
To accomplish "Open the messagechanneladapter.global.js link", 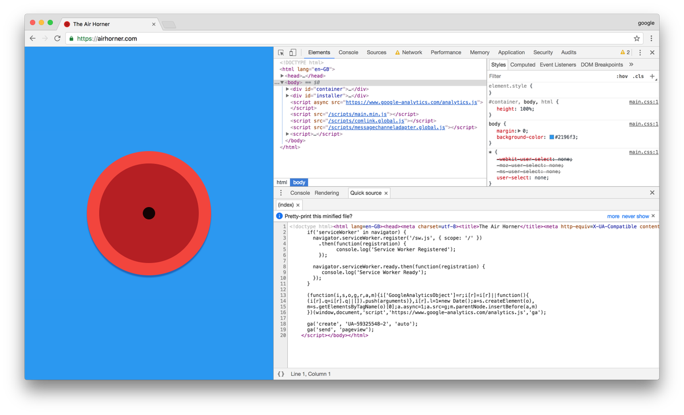I will coord(386,128).
